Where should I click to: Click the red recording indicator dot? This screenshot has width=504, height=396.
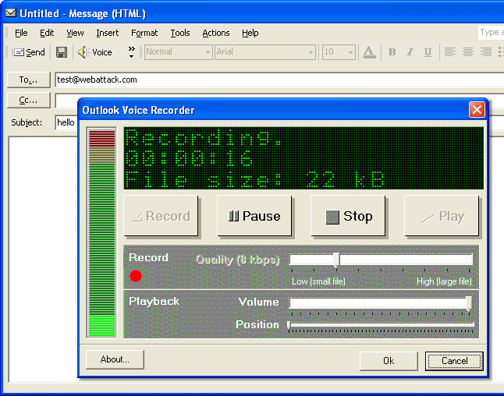tap(136, 276)
